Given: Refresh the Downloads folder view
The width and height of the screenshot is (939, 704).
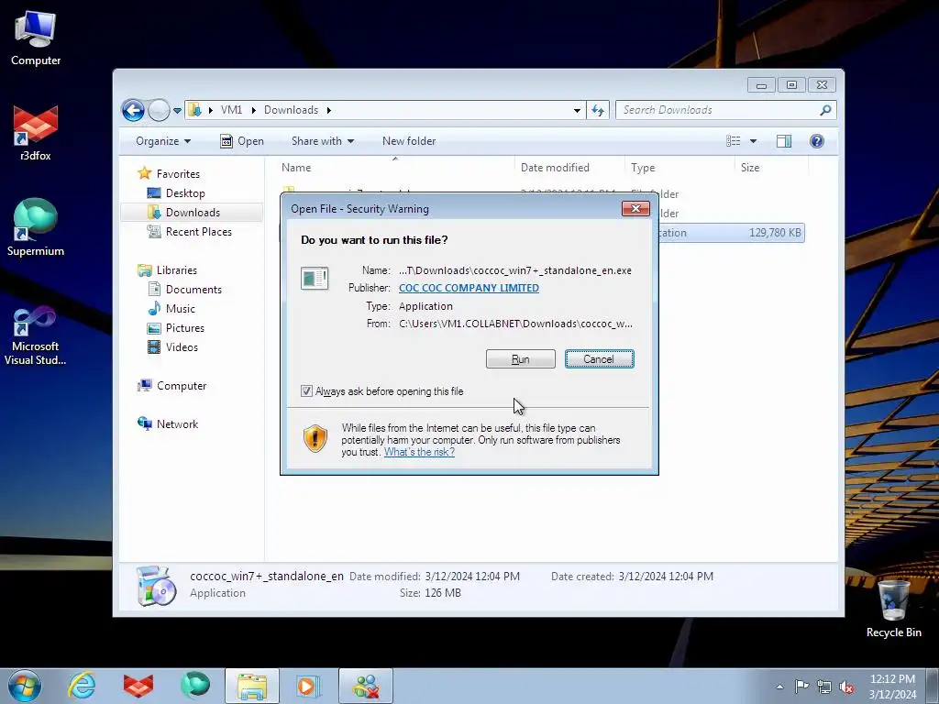Looking at the screenshot, I should click(598, 110).
